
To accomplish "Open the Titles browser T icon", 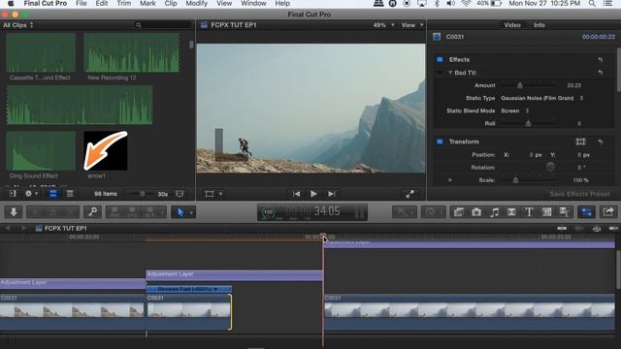I will click(529, 212).
